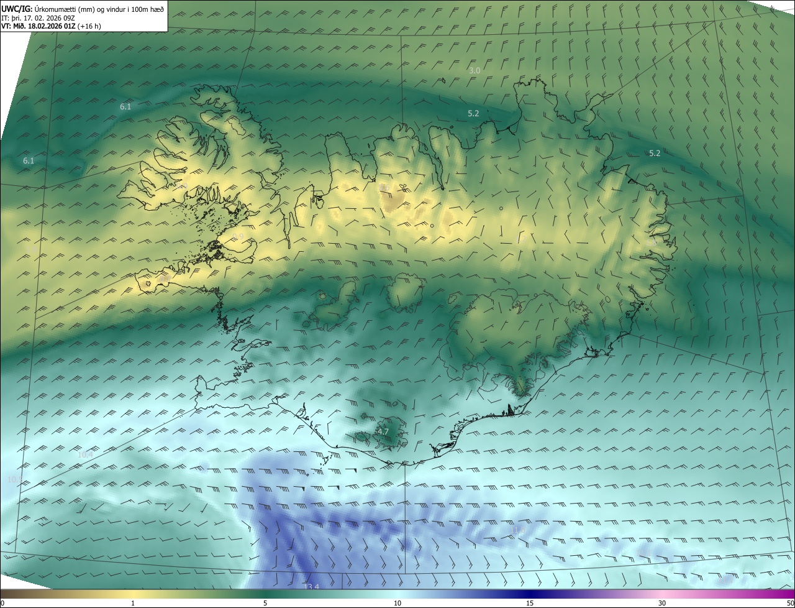Click the 1 tick on the color scale
795x608 pixels.
133,603
